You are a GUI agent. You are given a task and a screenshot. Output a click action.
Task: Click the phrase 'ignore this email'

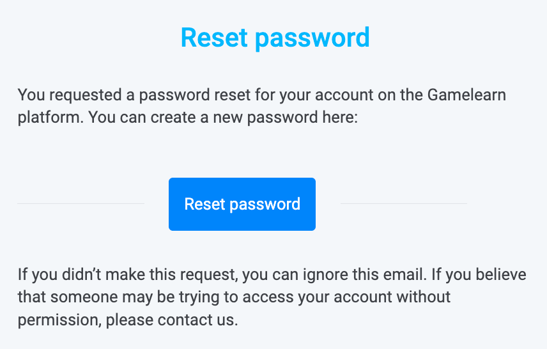[x=365, y=275]
